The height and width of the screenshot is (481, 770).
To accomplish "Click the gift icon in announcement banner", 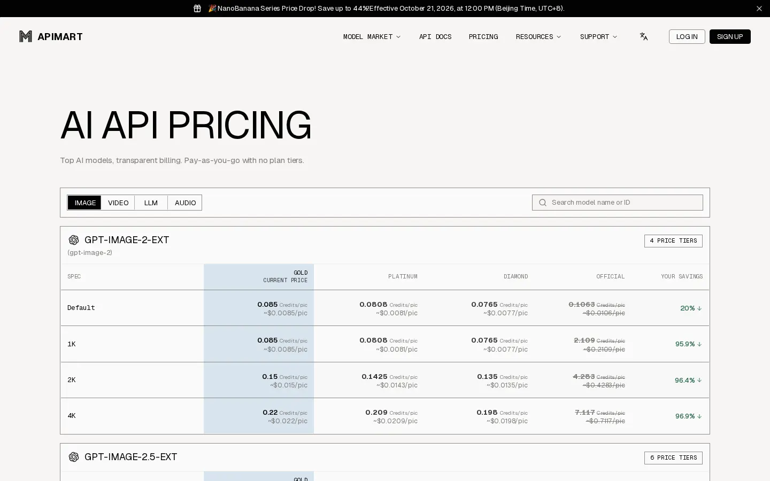I will click(197, 9).
